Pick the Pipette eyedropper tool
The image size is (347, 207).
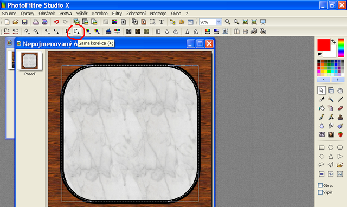[x=322, y=99]
